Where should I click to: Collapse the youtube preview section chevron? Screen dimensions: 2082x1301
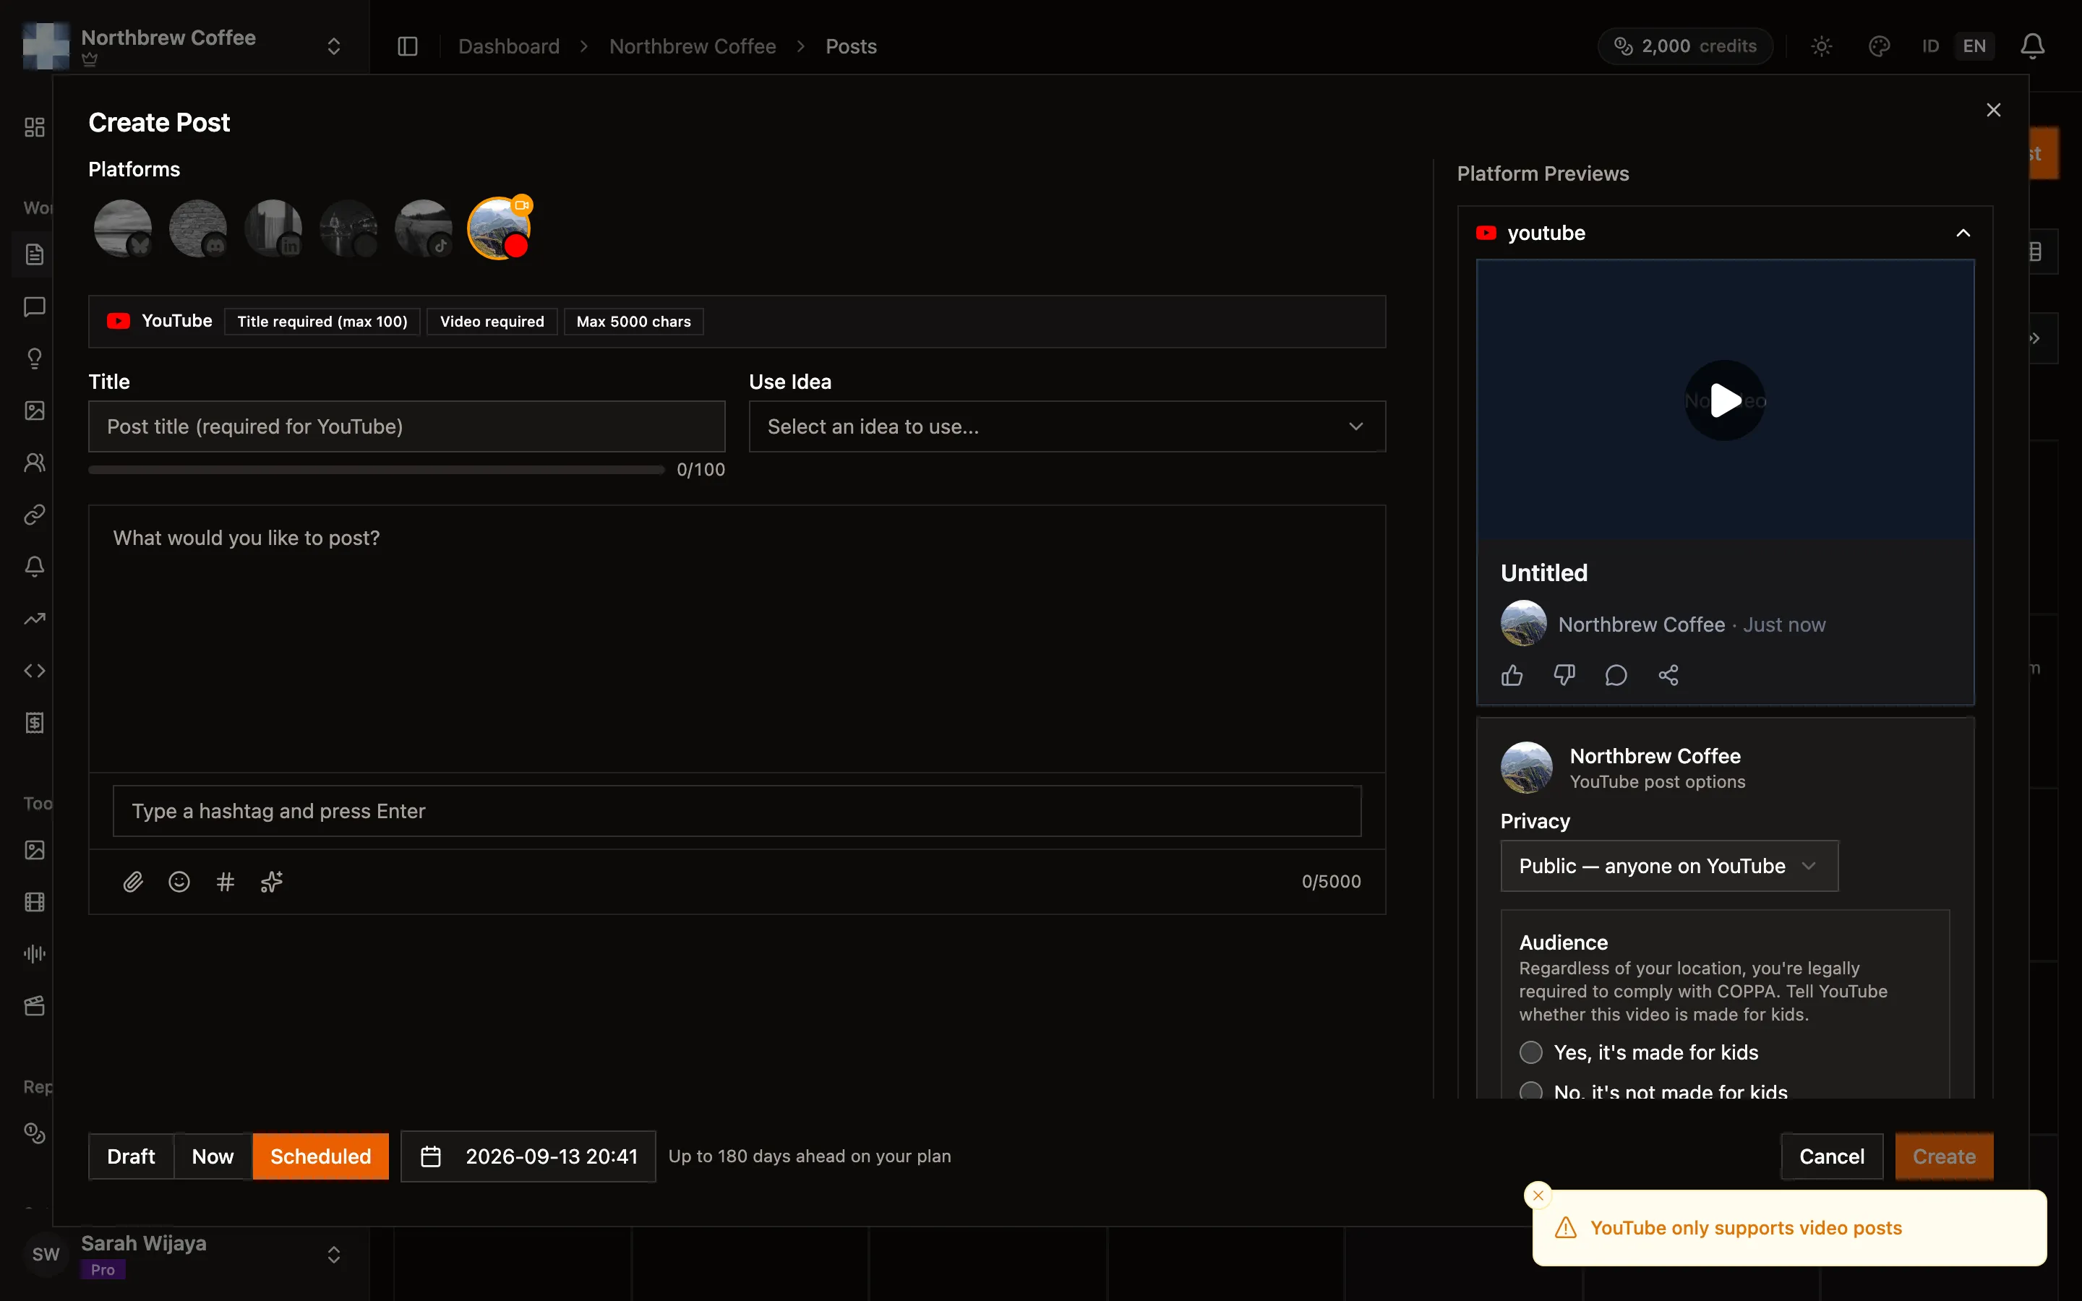[1963, 233]
